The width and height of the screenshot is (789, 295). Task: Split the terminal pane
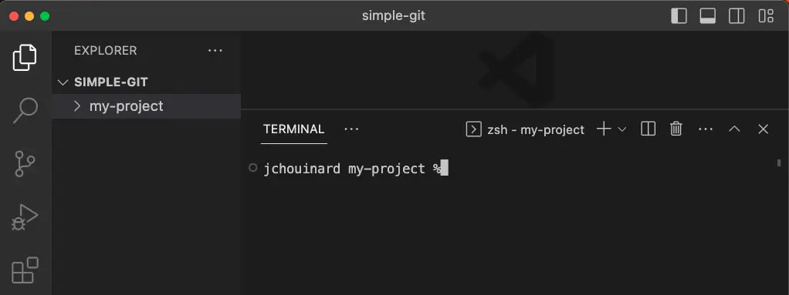[x=648, y=129]
